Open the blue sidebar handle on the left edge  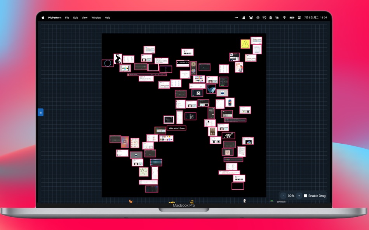tap(41, 112)
